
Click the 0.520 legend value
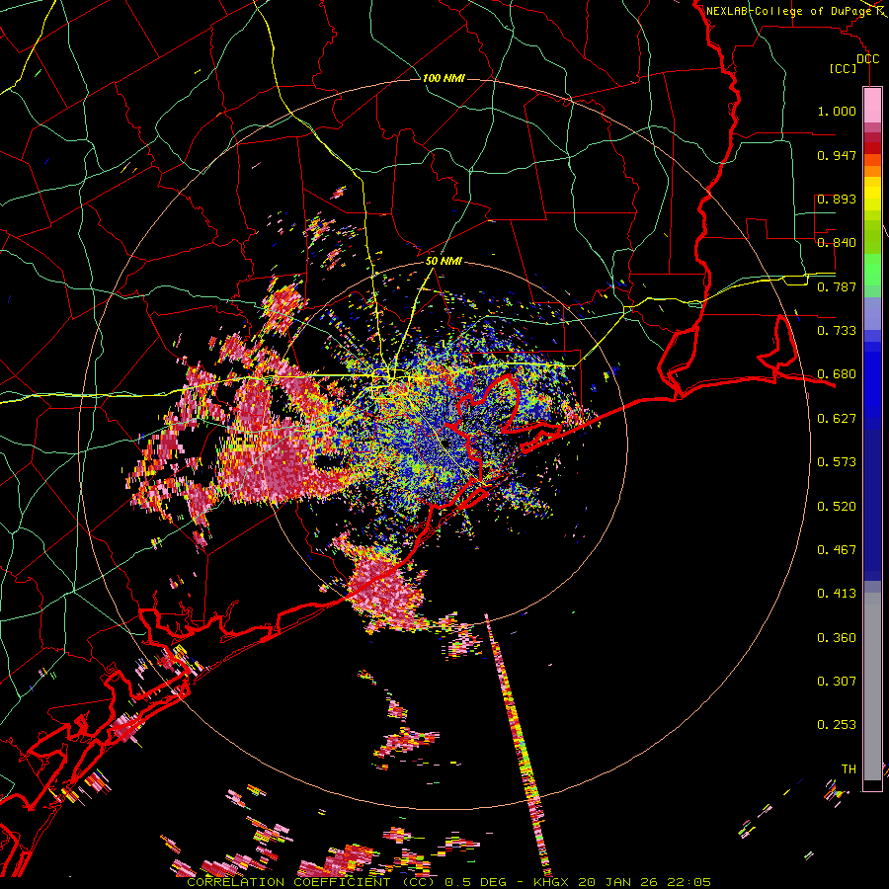837,507
